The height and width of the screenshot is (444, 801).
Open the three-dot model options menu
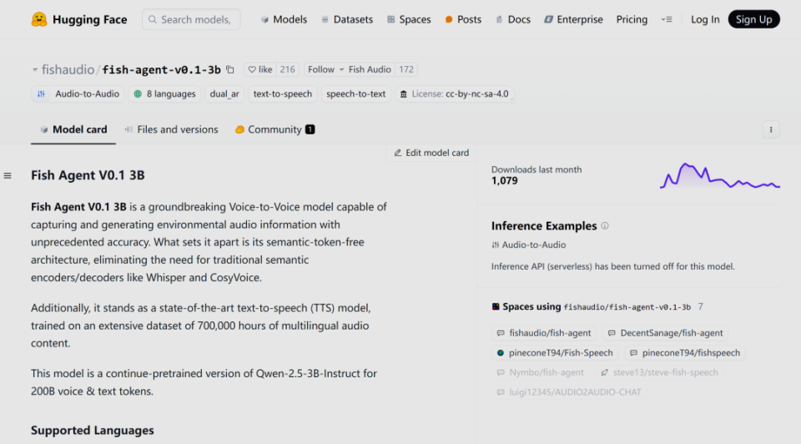(x=771, y=129)
